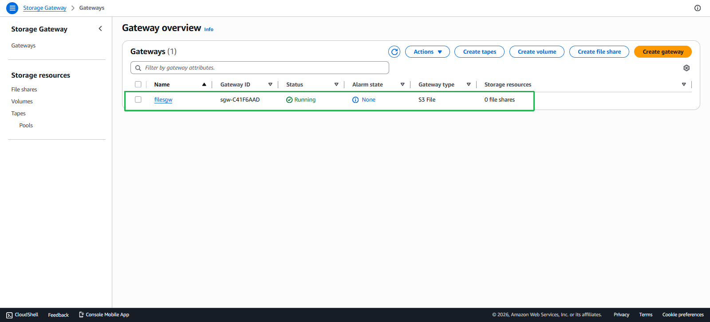The width and height of the screenshot is (710, 322).
Task: Click the S3 File gateway type cell
Action: coord(427,100)
